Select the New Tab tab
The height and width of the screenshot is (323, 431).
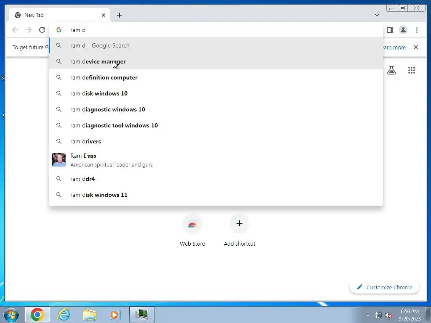tap(60, 15)
